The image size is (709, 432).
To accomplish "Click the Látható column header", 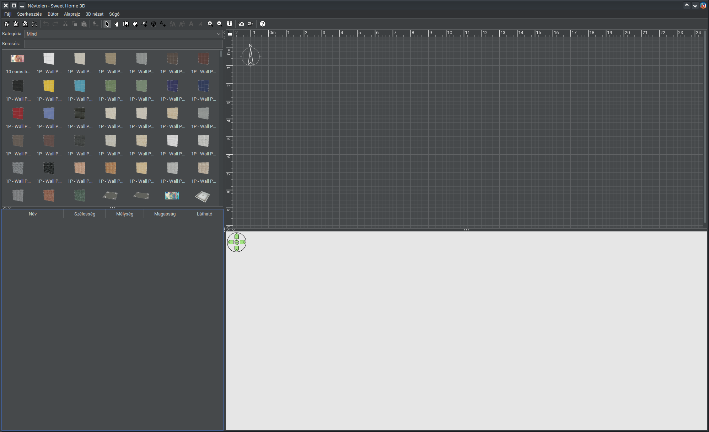I will 204,214.
